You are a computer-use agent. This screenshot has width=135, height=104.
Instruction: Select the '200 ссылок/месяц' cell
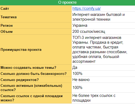(x=103, y=31)
